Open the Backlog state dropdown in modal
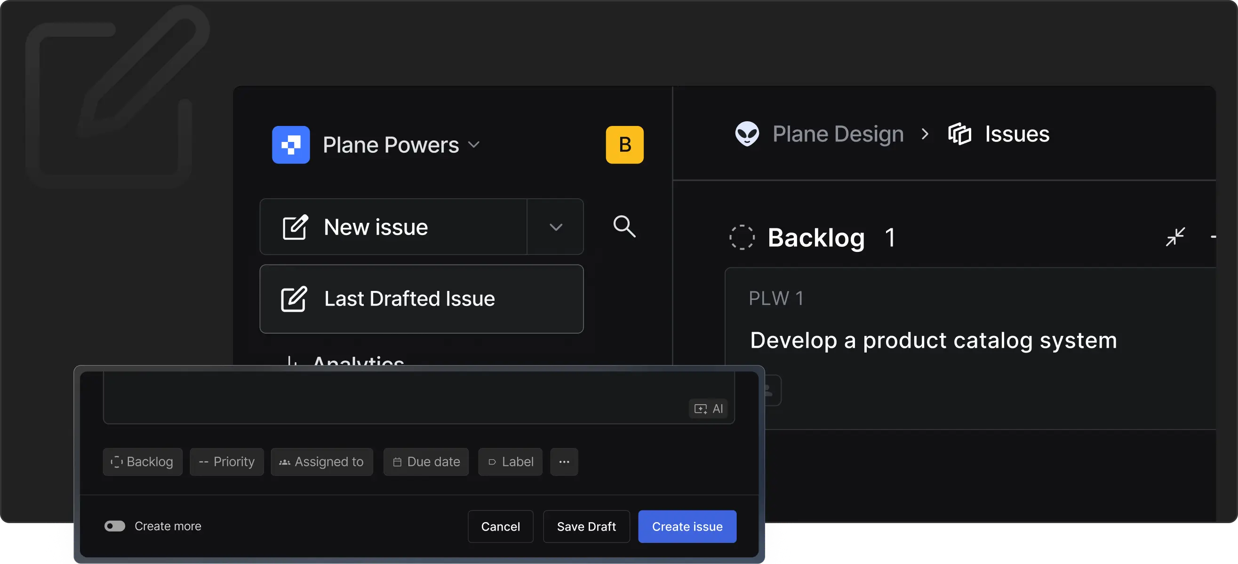Screen dimensions: 1238x564 tap(142, 462)
